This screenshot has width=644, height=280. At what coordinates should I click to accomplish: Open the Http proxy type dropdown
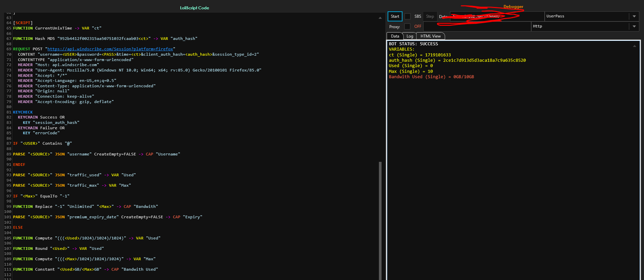(633, 26)
